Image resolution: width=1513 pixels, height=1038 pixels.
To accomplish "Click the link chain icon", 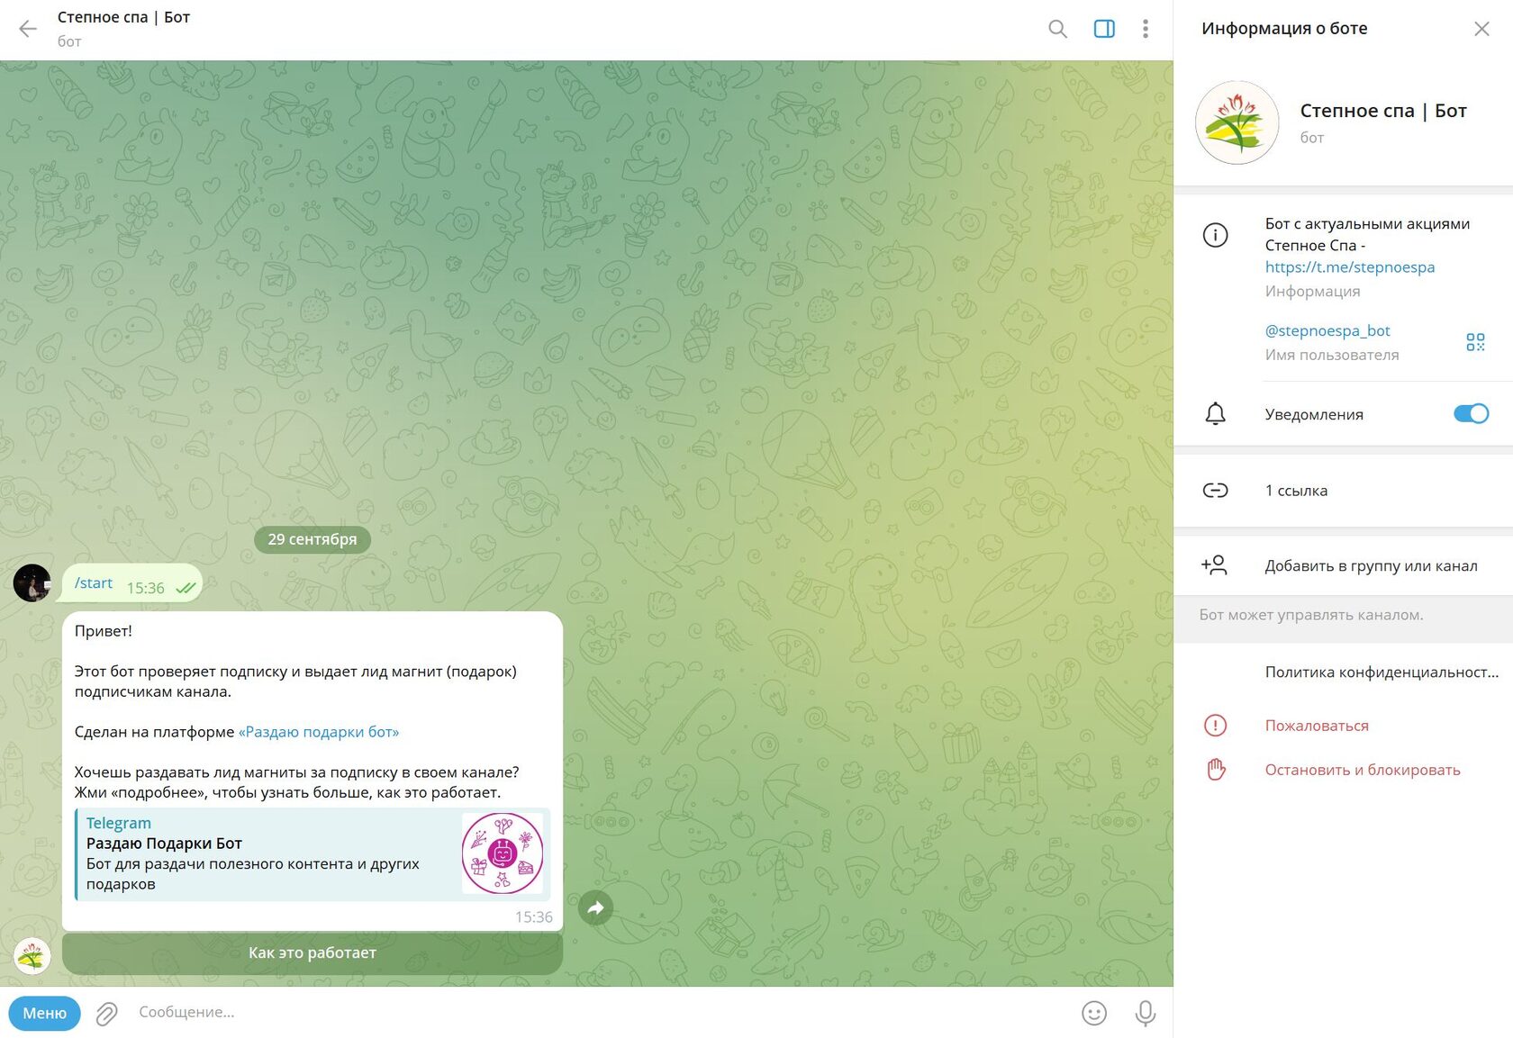I will coord(1215,491).
